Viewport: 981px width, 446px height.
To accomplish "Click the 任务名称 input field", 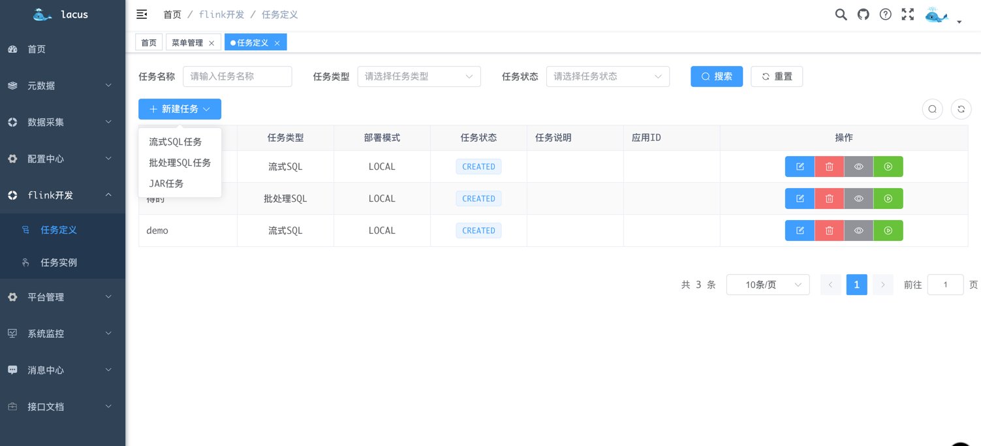I will [x=237, y=76].
